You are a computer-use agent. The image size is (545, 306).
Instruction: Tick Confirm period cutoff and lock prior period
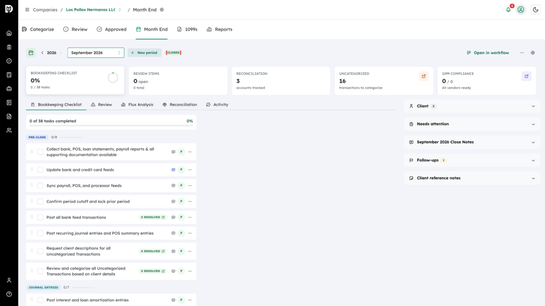pyautogui.click(x=40, y=201)
